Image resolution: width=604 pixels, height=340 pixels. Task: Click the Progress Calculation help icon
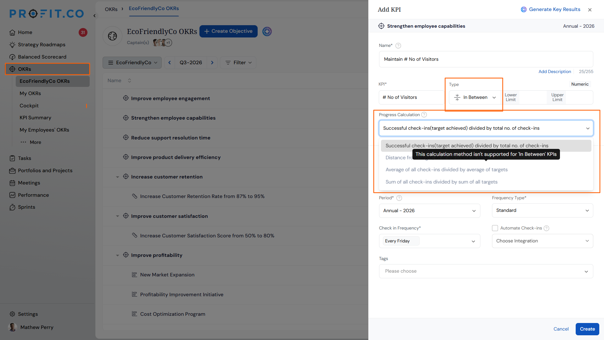pos(424,115)
